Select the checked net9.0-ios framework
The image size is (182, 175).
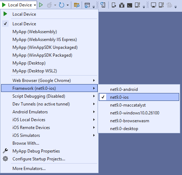coord(139,97)
